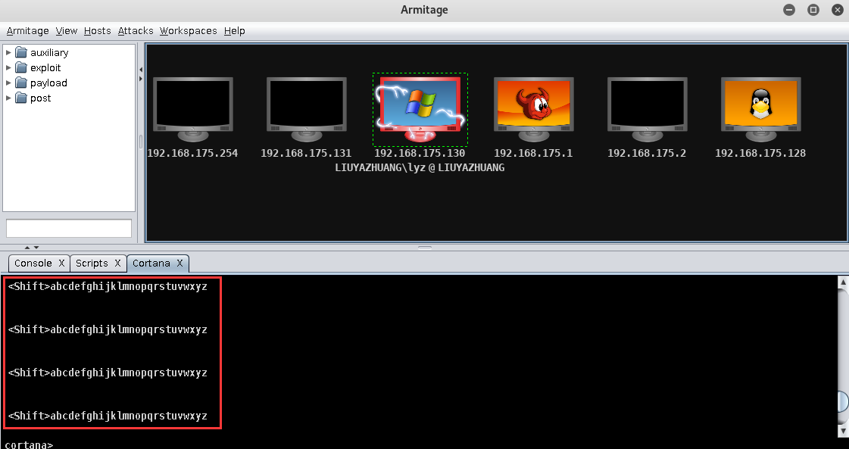Click the payload folder icon

(21, 83)
